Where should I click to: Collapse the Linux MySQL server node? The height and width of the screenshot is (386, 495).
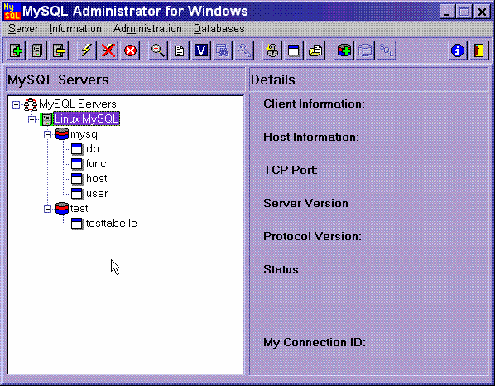pyautogui.click(x=32, y=120)
